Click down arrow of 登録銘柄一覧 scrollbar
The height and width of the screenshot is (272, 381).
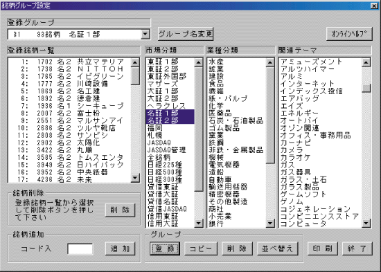[x=135, y=178]
